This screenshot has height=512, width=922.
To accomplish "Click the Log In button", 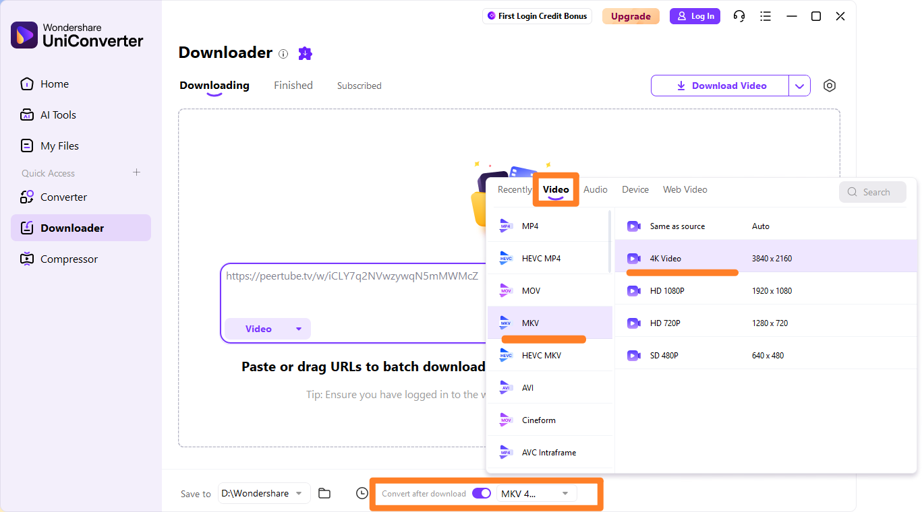I will (x=695, y=16).
